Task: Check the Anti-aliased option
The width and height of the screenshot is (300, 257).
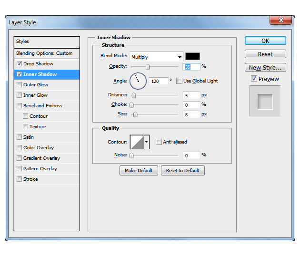Action: [159, 142]
